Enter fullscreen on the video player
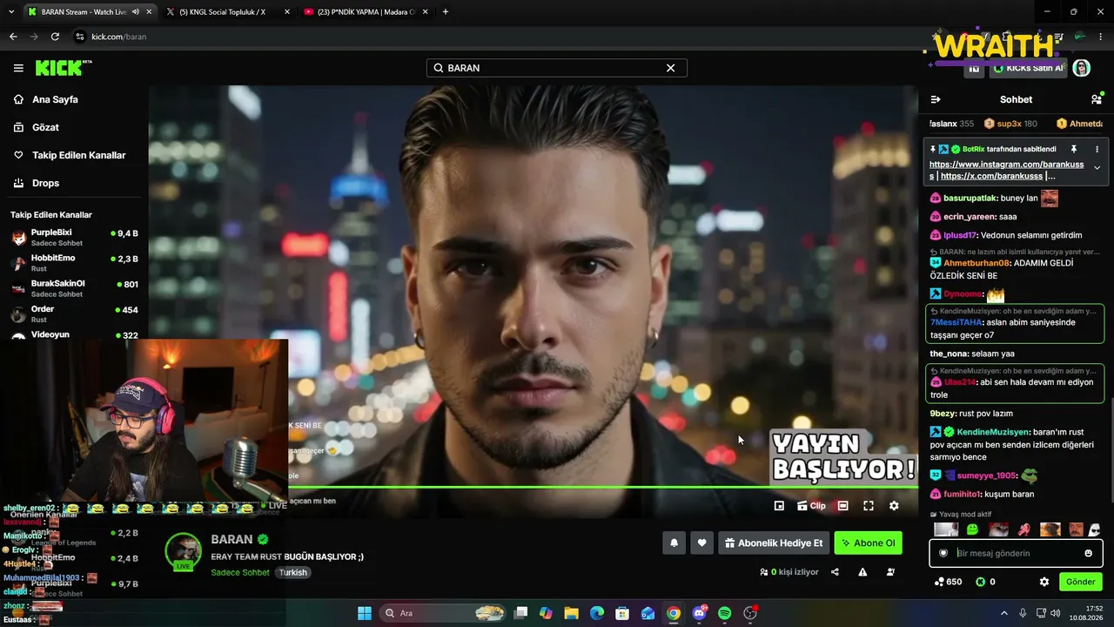 (869, 505)
